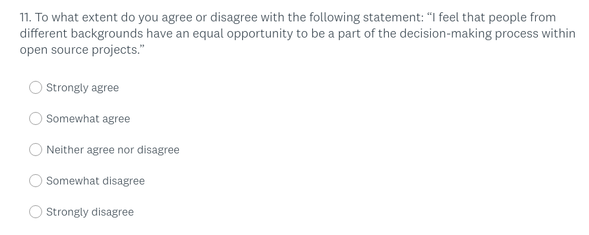Click the 'Strongly disagree' label text
The height and width of the screenshot is (235, 589).
click(x=90, y=212)
